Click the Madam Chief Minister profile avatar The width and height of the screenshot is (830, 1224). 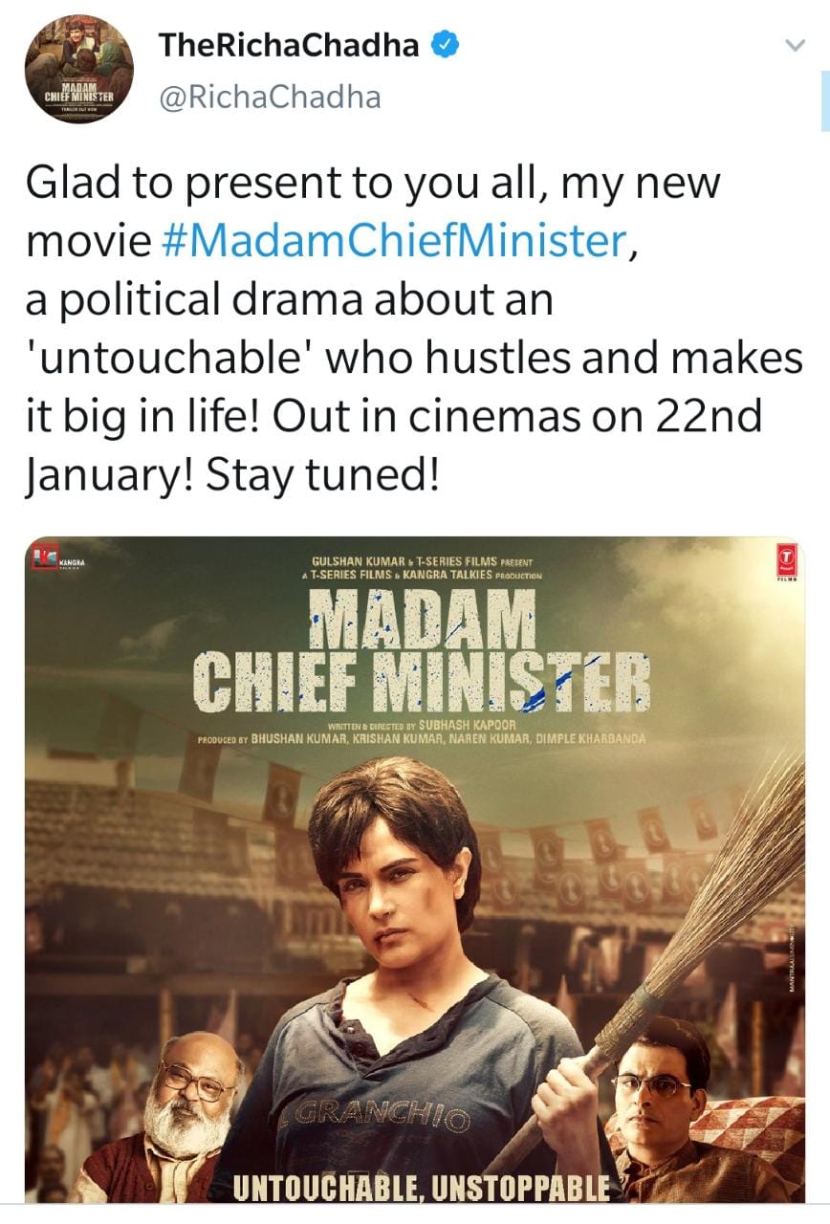[x=78, y=68]
